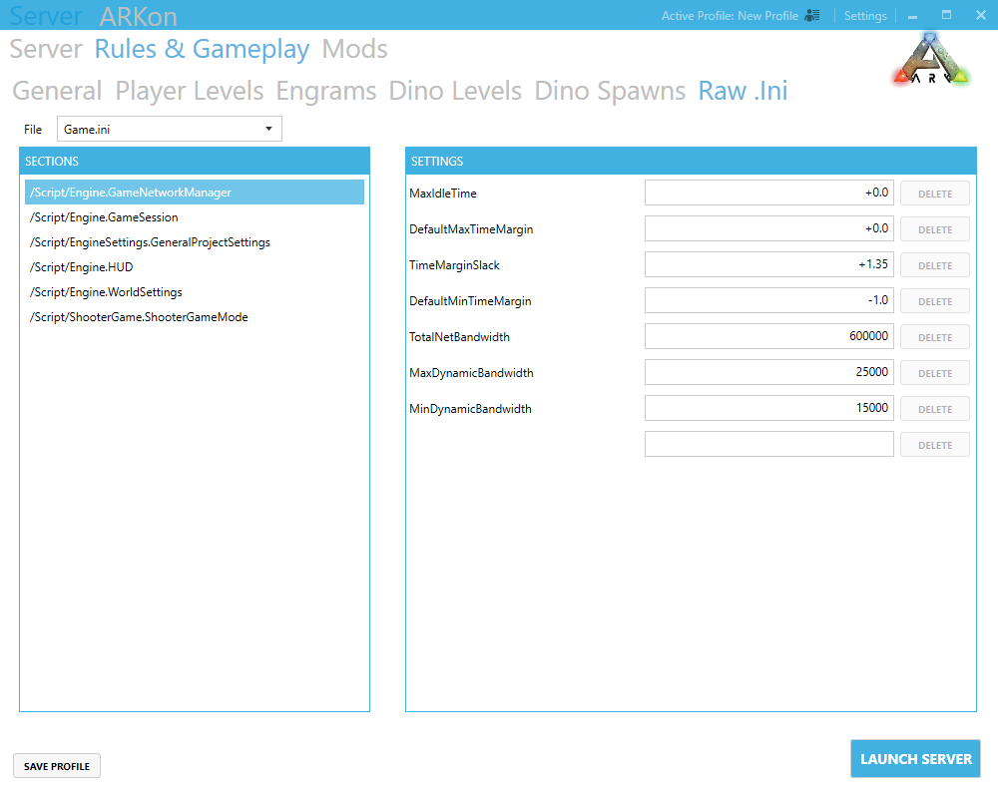This screenshot has width=998, height=788.
Task: Click the empty new setting field
Action: coord(768,445)
